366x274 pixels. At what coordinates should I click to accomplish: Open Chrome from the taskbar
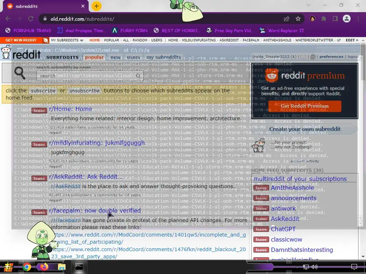pos(26,267)
